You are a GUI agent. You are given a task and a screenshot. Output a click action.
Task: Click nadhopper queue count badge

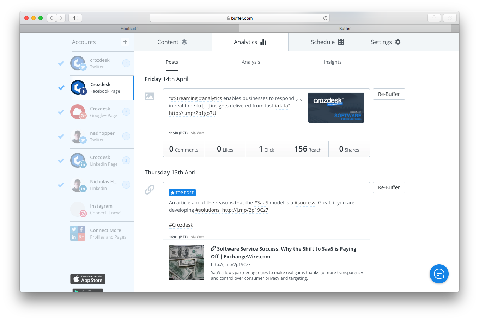[x=126, y=136]
